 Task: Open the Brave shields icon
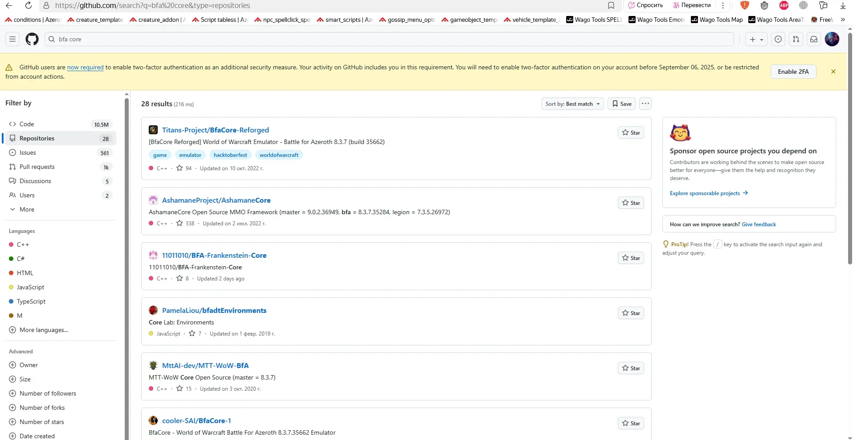(745, 5)
